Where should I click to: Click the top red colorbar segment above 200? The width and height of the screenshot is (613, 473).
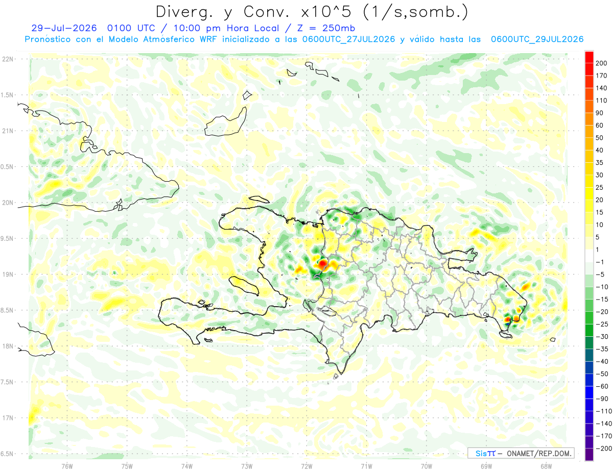[x=589, y=57]
